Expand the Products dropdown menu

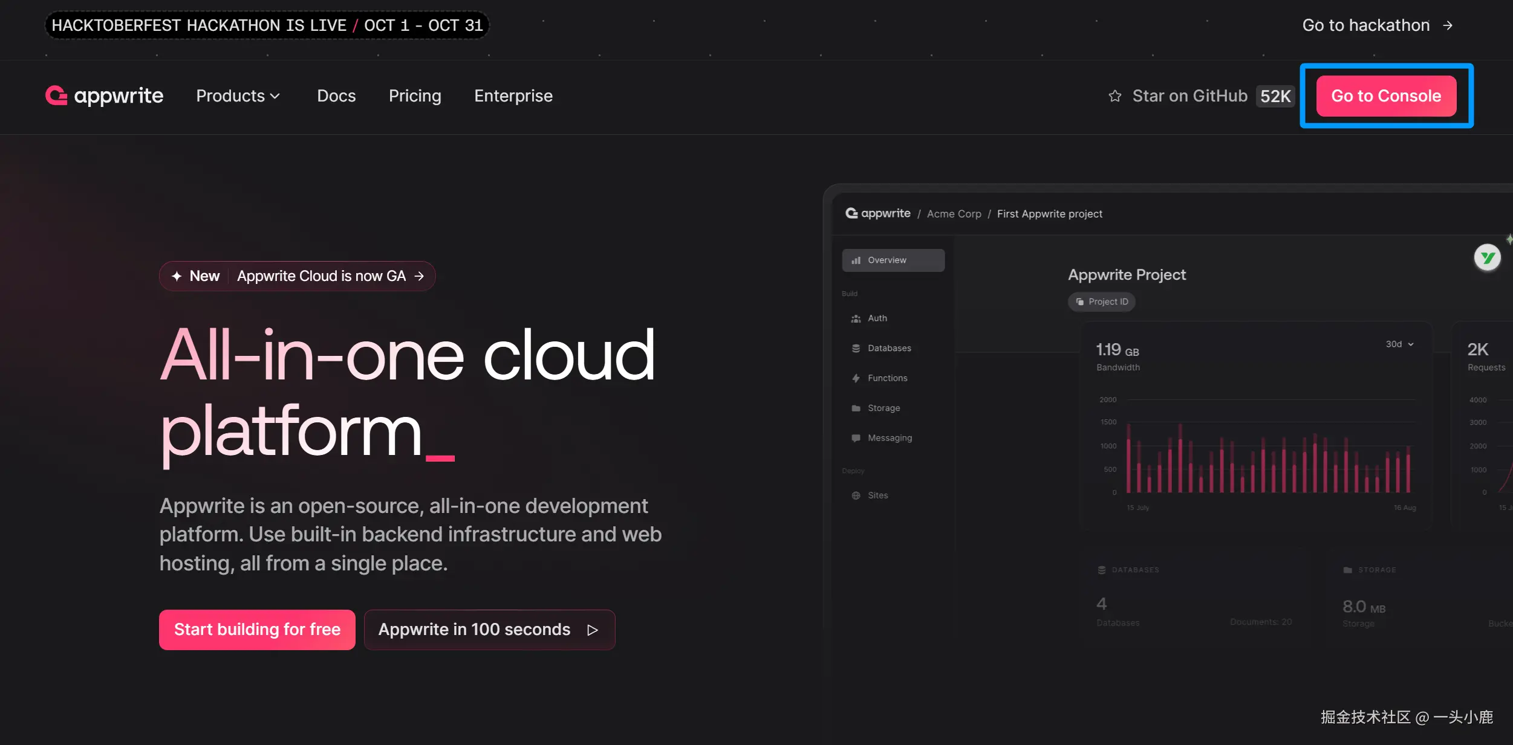coord(238,95)
